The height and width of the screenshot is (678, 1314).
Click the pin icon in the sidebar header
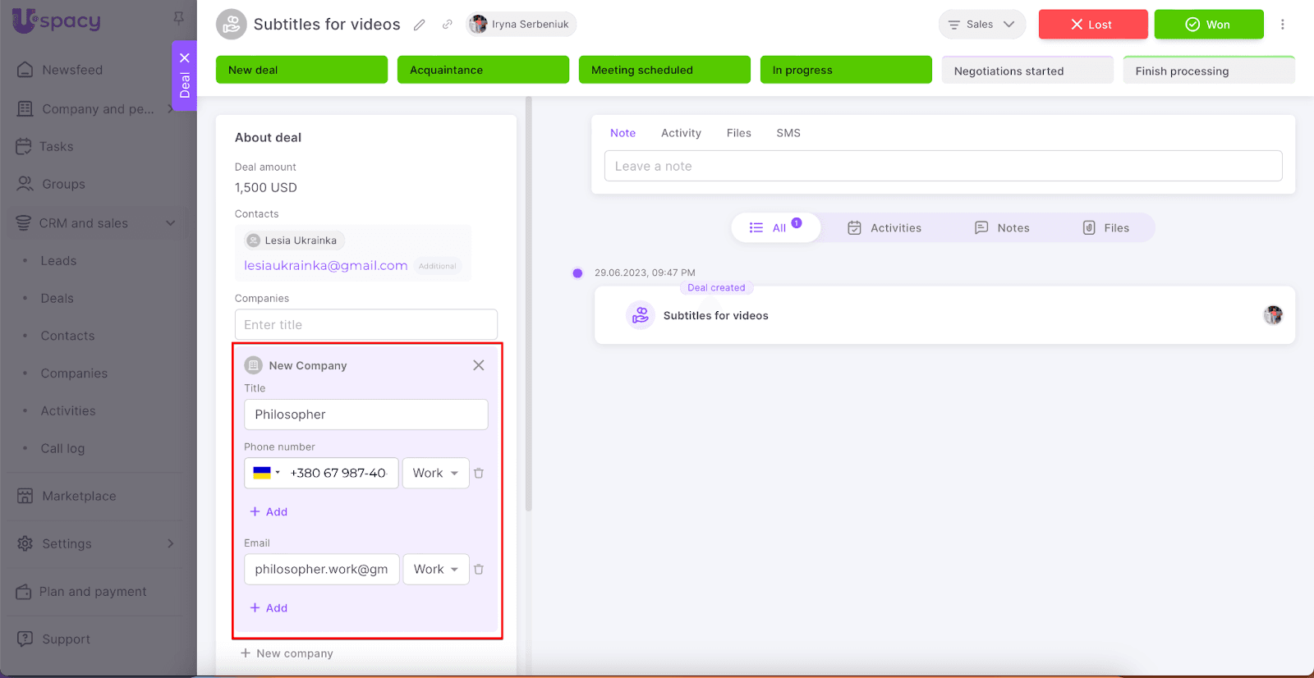pos(178,18)
